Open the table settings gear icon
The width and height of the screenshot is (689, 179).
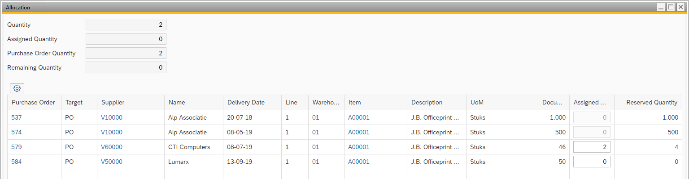[x=17, y=88]
